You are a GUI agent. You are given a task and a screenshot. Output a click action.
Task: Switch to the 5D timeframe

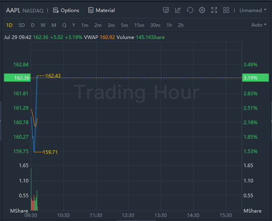pyautogui.click(x=22, y=25)
